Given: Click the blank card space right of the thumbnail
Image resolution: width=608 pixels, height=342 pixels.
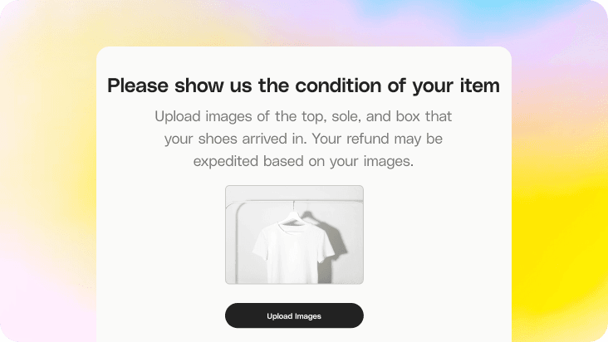Looking at the screenshot, I should click(x=436, y=235).
